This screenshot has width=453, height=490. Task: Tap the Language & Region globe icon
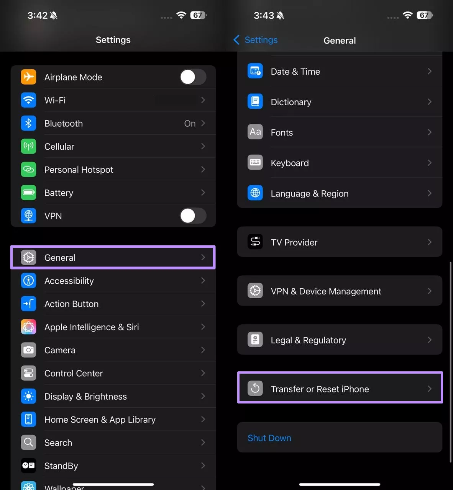click(x=255, y=193)
